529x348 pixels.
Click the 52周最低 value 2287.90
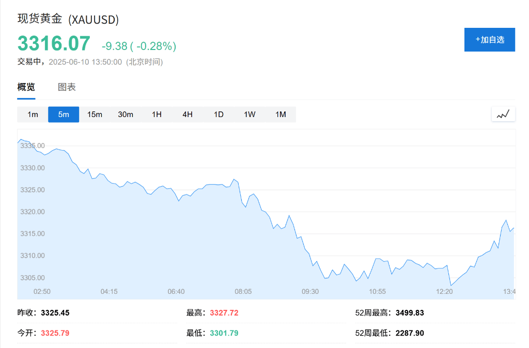(x=410, y=333)
